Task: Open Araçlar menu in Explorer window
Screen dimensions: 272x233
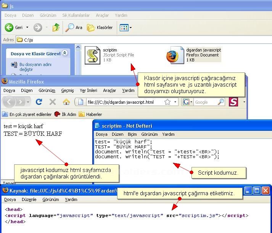Action: click(102, 15)
